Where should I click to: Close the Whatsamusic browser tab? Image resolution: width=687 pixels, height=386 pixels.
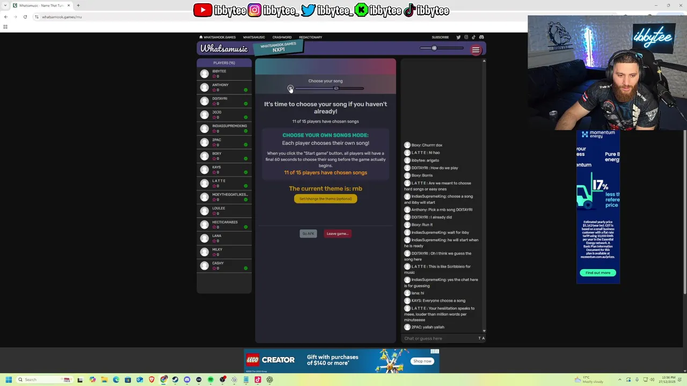tap(68, 5)
